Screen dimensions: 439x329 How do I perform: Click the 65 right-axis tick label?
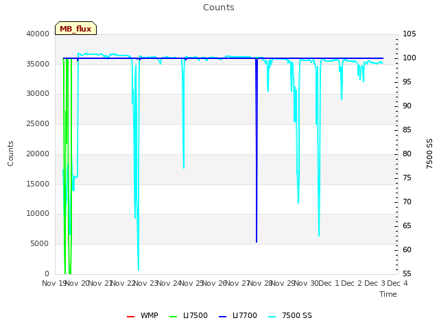(x=407, y=226)
